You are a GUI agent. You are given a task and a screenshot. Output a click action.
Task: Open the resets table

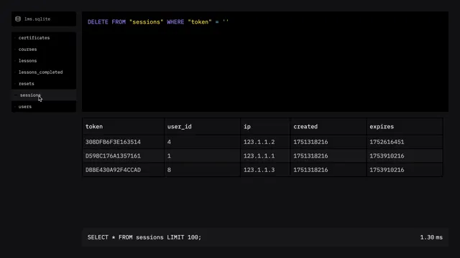click(44, 83)
